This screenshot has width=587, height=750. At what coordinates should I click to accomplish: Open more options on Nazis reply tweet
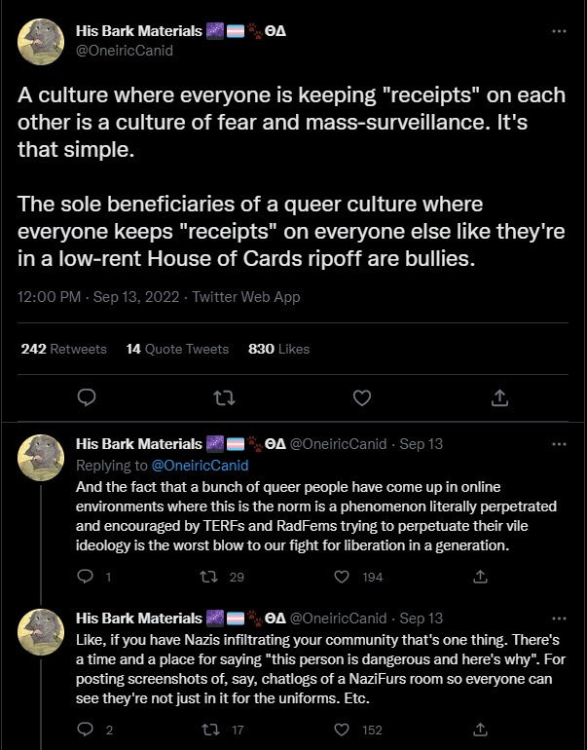pos(559,618)
